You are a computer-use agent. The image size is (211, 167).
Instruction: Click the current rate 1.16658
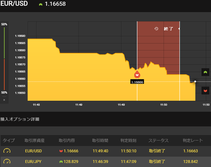(x=55, y=4)
